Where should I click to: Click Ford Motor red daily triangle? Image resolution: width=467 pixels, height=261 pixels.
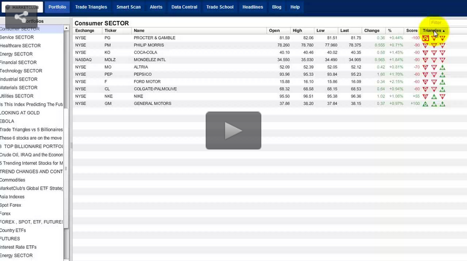pyautogui.click(x=425, y=82)
